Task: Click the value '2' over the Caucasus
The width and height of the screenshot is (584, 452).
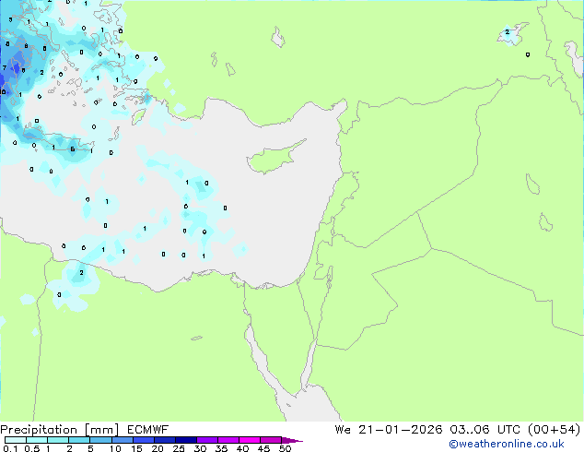Action: (507, 32)
